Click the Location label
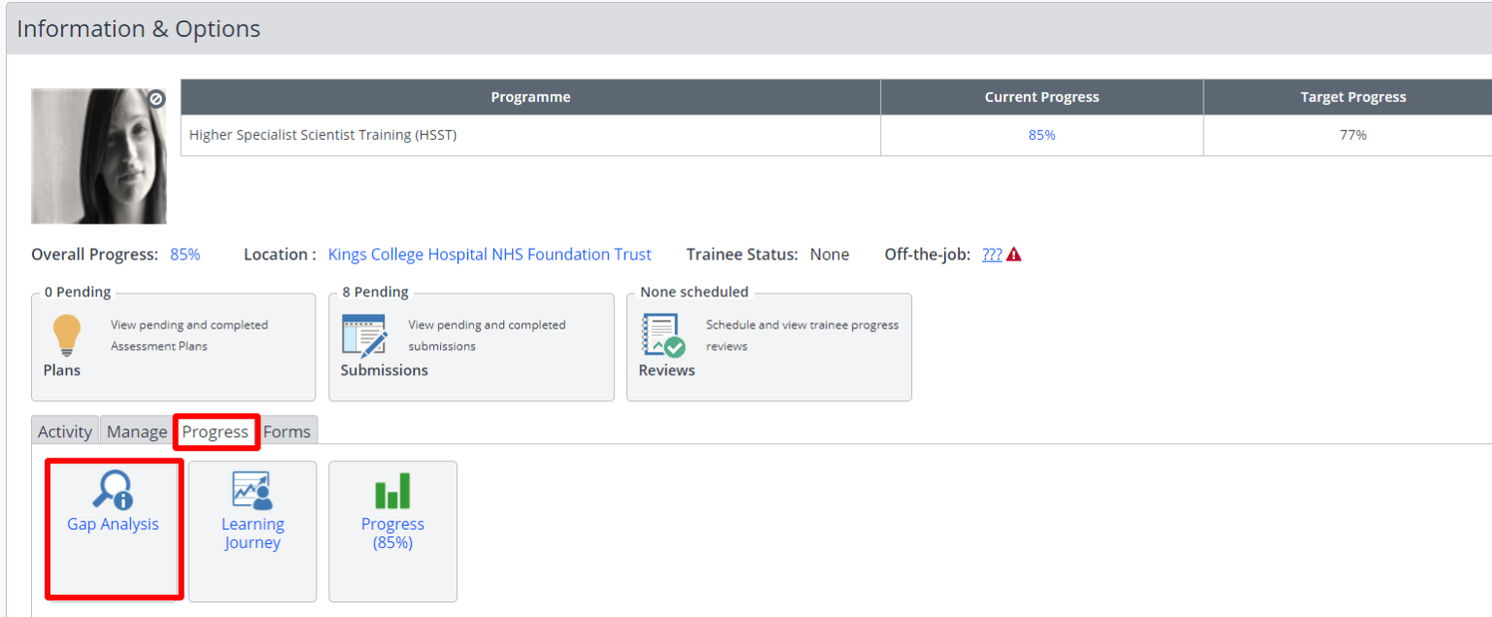This screenshot has height=617, width=1492. tap(280, 255)
